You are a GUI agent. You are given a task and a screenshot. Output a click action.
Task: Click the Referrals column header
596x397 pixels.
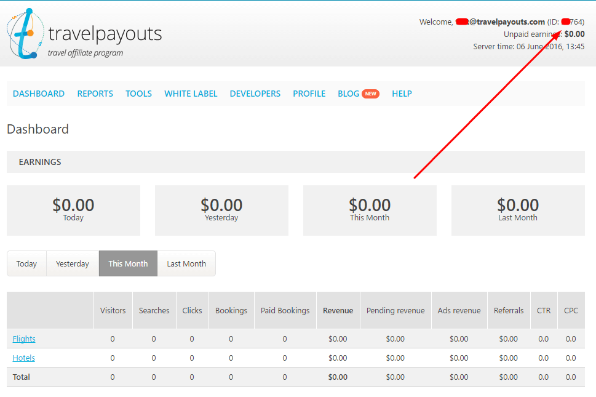tap(509, 310)
